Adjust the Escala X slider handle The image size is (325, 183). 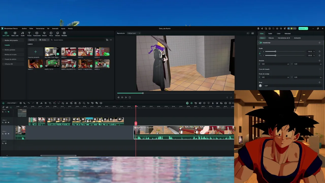pos(275,52)
